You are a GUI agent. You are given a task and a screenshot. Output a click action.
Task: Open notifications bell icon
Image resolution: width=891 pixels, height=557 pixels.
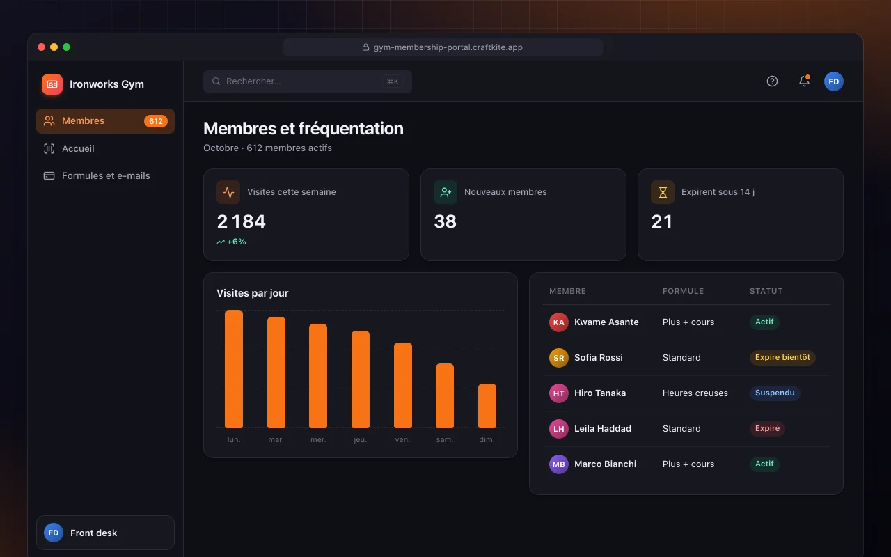click(804, 81)
